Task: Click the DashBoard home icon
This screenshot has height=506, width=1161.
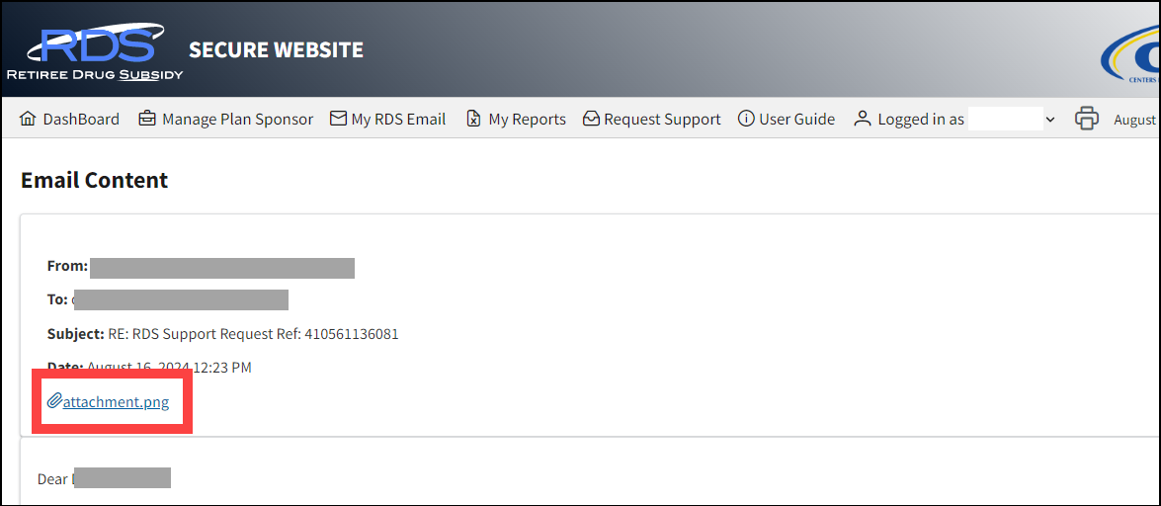Action: point(28,119)
